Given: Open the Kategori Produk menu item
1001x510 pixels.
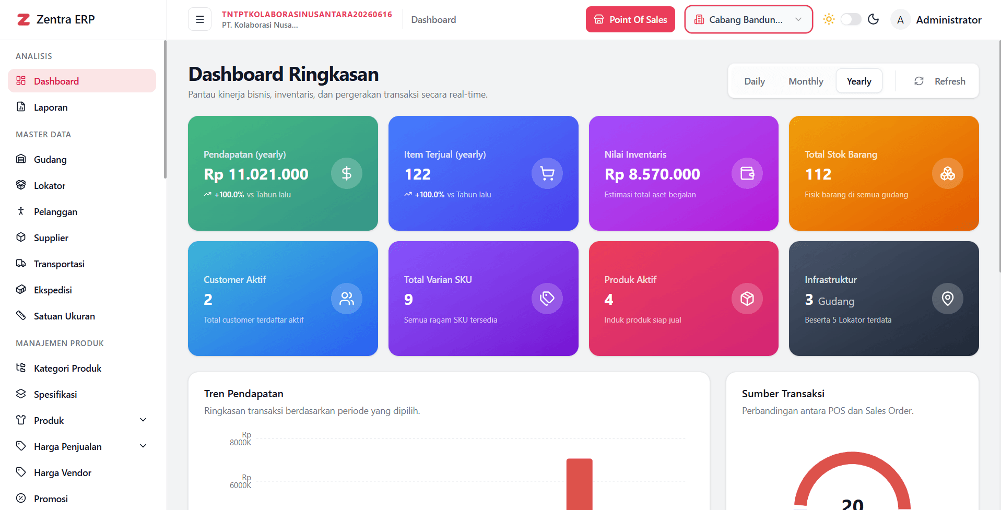Looking at the screenshot, I should coord(82,368).
